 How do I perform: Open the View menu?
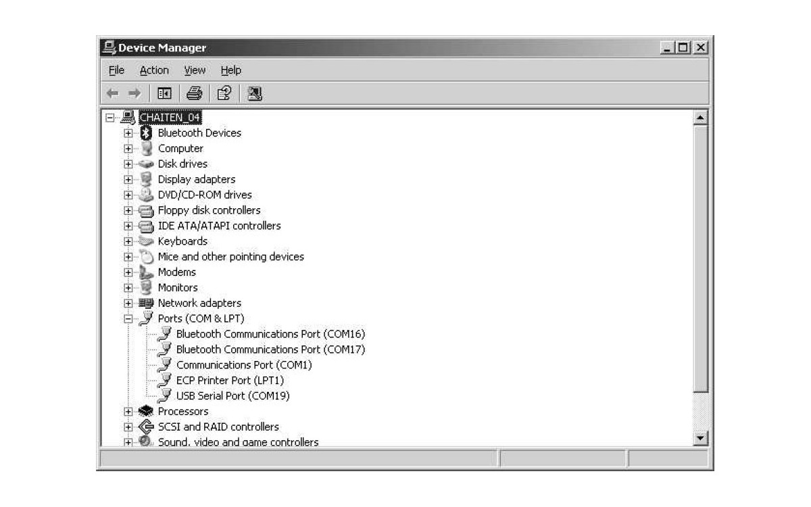click(195, 70)
